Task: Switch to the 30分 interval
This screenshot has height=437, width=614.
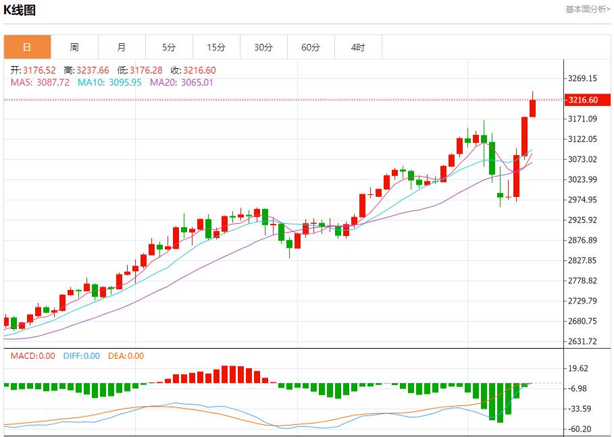Action: [263, 47]
